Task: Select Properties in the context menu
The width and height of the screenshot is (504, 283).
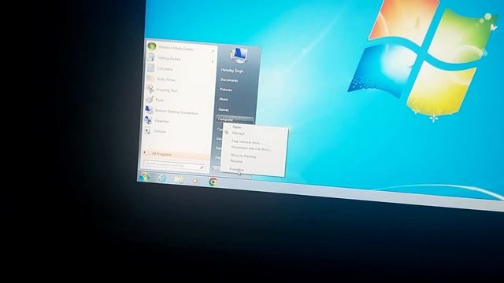Action: click(237, 169)
